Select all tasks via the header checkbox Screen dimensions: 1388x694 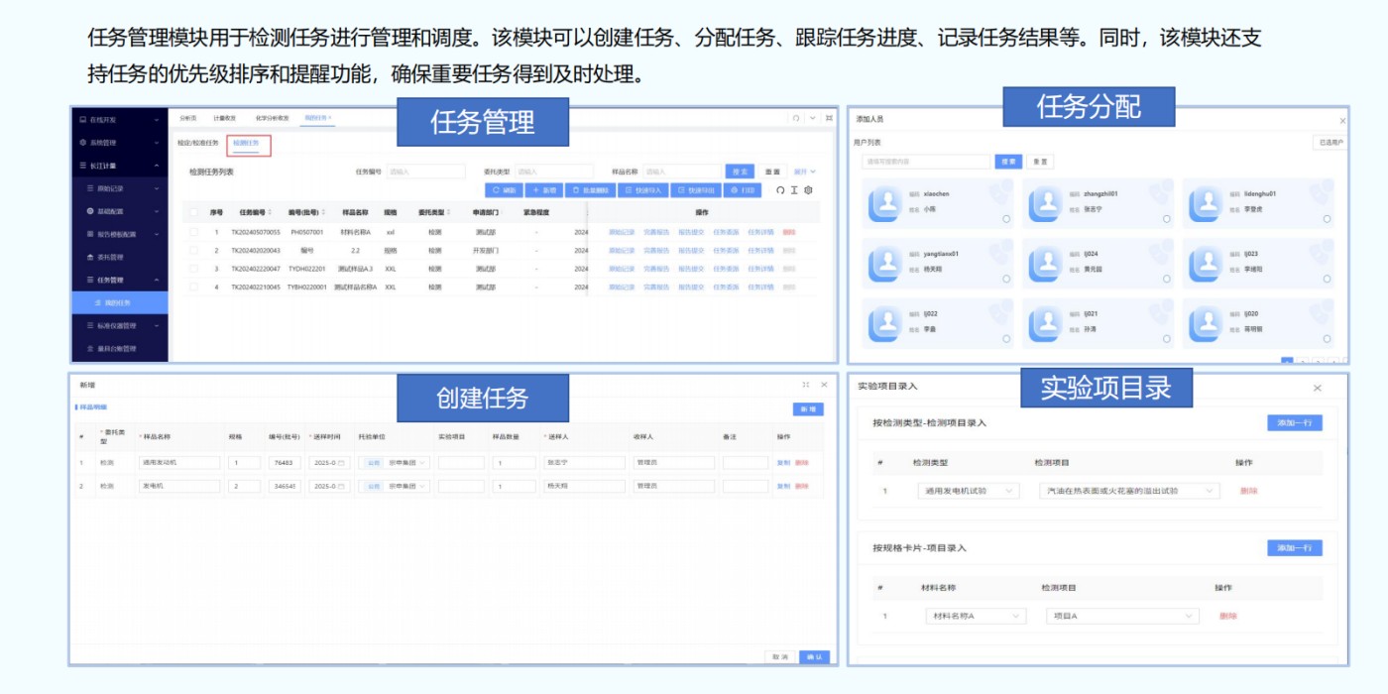tap(193, 212)
